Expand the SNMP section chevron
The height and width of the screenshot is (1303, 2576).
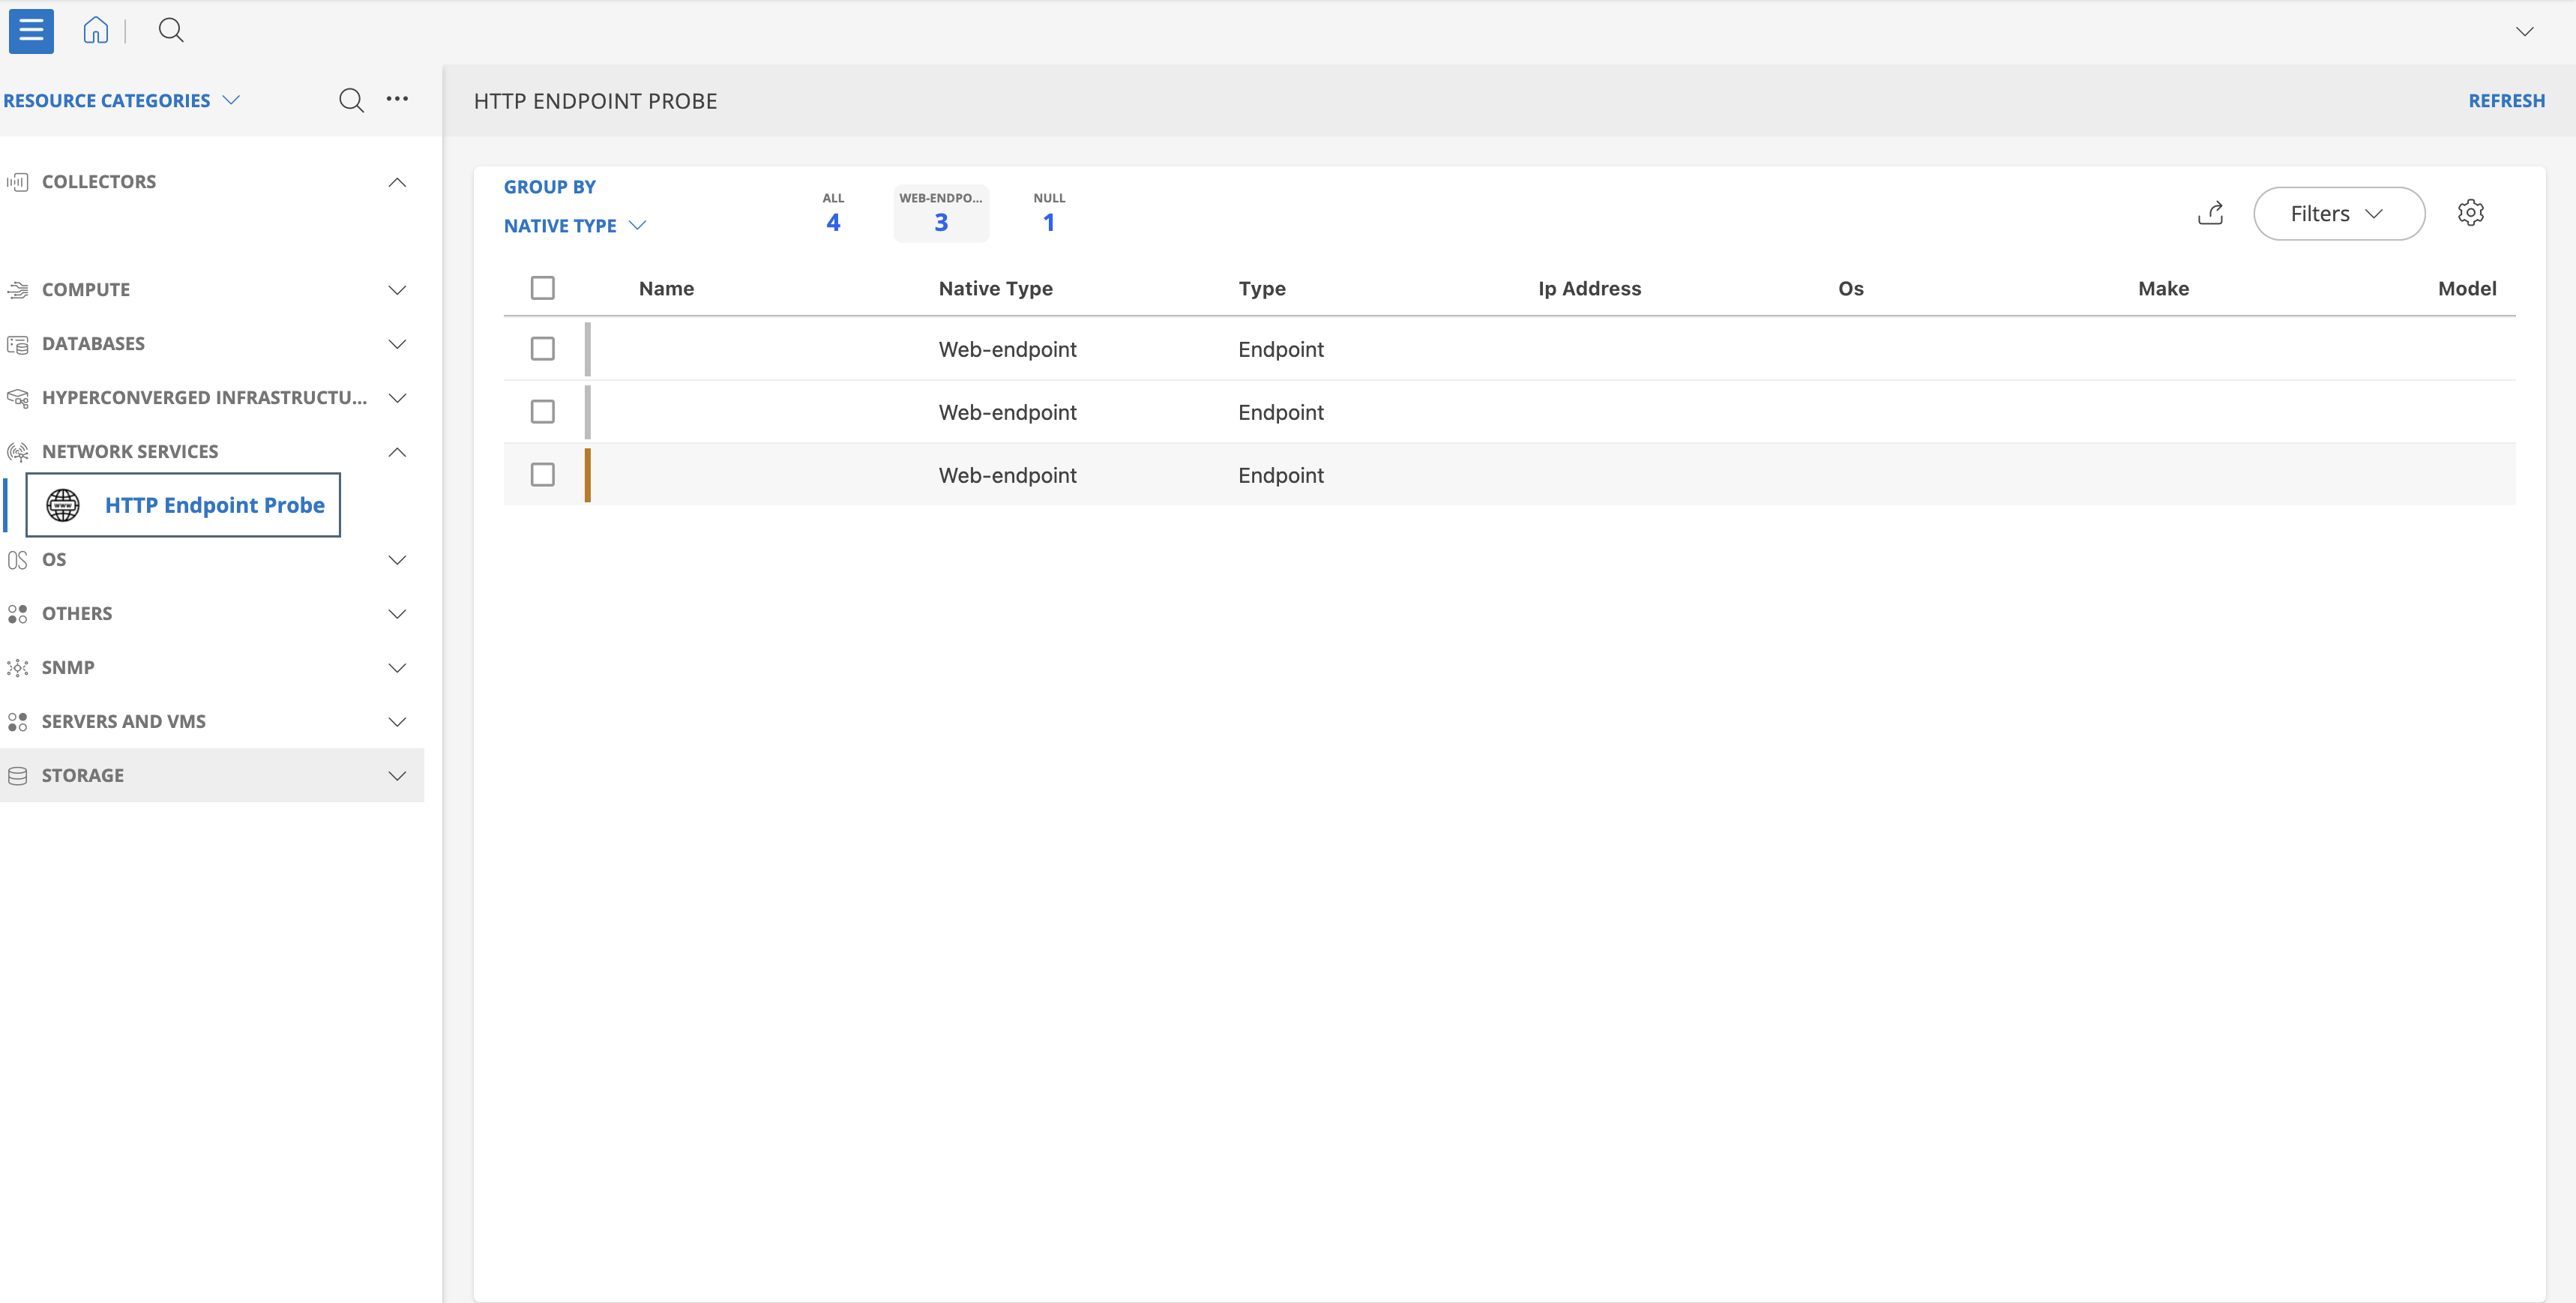point(397,668)
